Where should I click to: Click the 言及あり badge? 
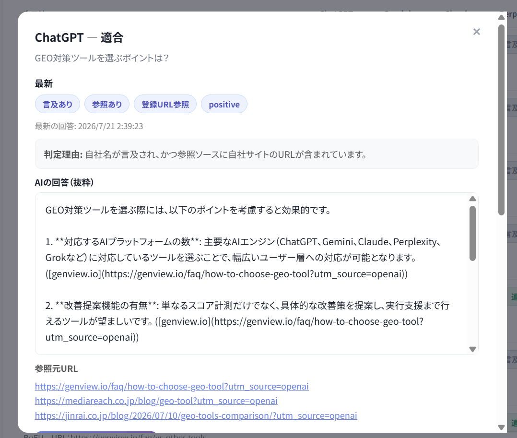pos(58,104)
